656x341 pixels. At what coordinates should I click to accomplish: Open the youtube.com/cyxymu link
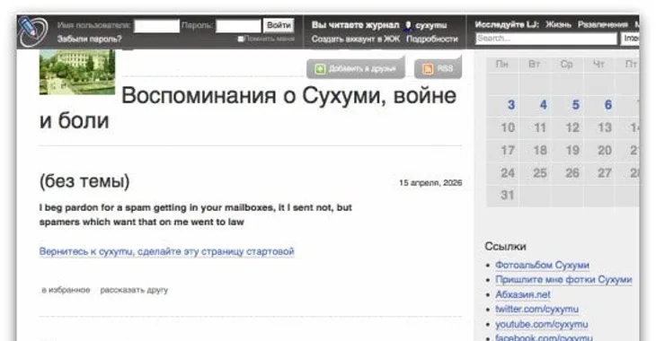[x=541, y=324]
